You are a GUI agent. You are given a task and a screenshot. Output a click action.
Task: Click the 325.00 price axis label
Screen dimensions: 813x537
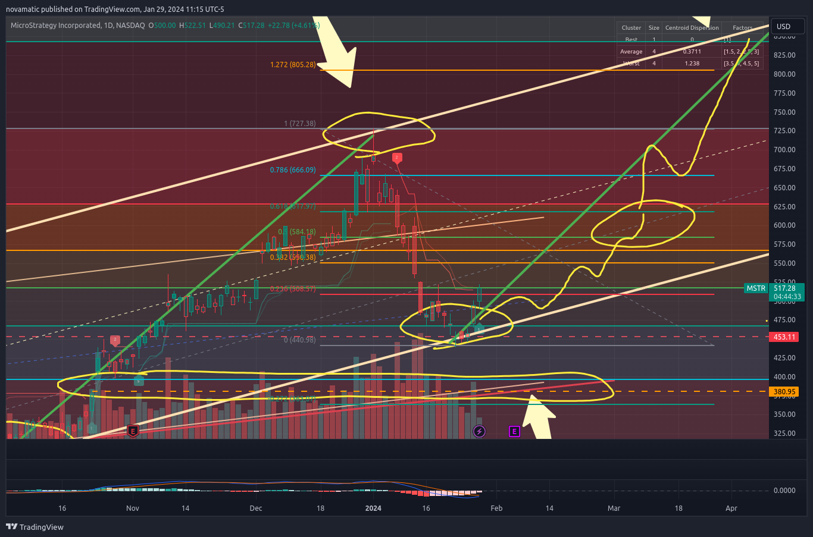(x=784, y=434)
